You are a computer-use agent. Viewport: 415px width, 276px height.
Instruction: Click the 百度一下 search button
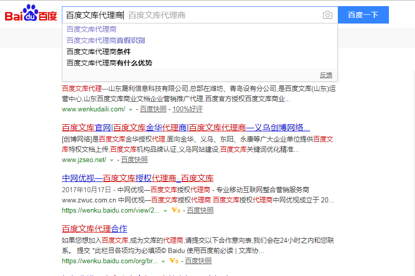click(363, 15)
